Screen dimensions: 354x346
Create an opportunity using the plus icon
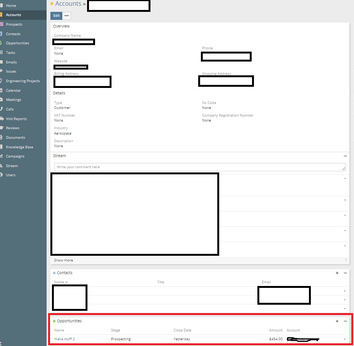(337, 321)
